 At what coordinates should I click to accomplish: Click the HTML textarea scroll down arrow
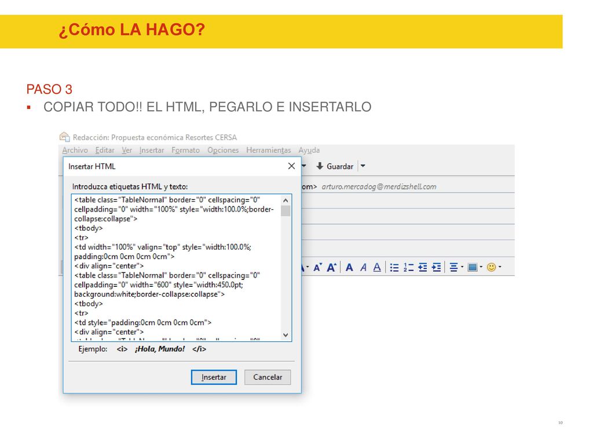pos(285,335)
